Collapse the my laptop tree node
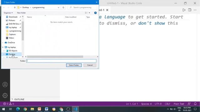200x112 pixels. (3, 47)
